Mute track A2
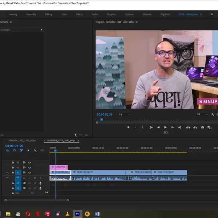Screen dimensions: 218x218 (x=29, y=183)
